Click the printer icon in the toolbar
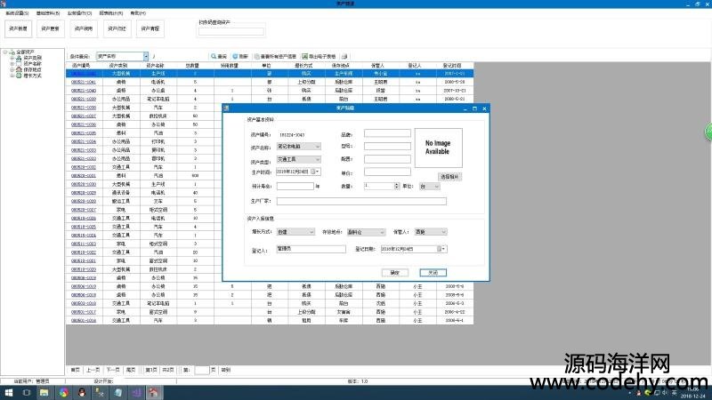This screenshot has width=712, height=400. tap(344, 56)
